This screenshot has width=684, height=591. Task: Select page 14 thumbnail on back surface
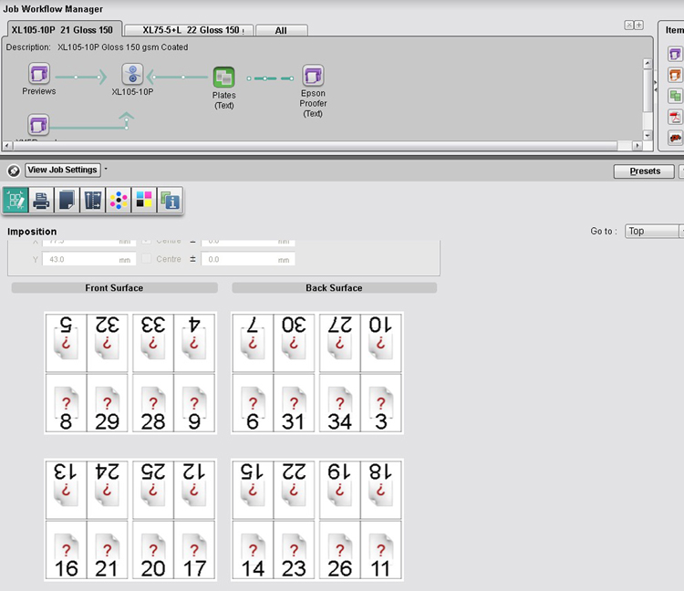(253, 550)
